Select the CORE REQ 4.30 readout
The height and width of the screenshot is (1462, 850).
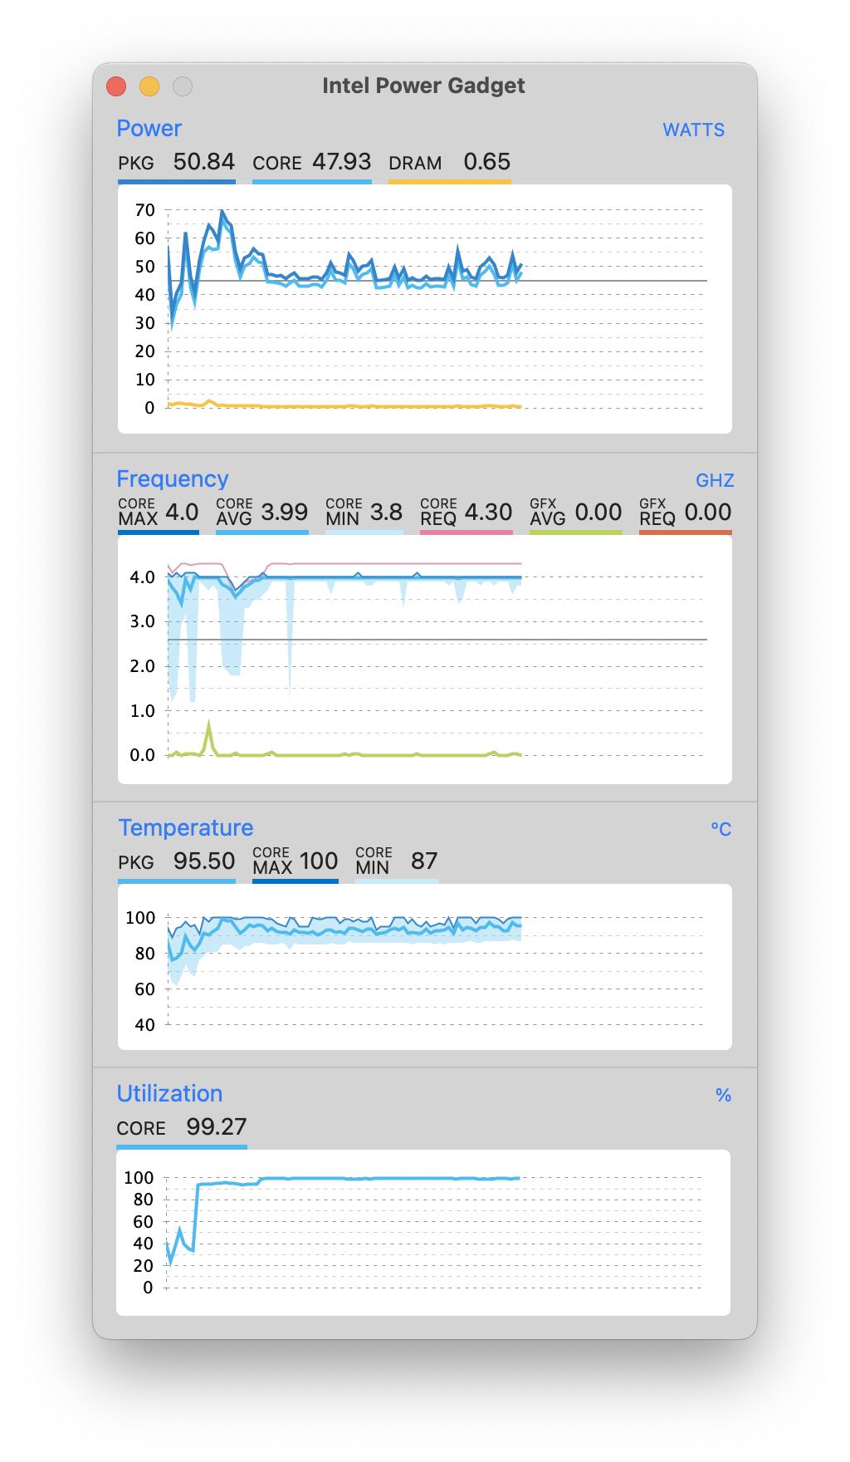tap(466, 513)
